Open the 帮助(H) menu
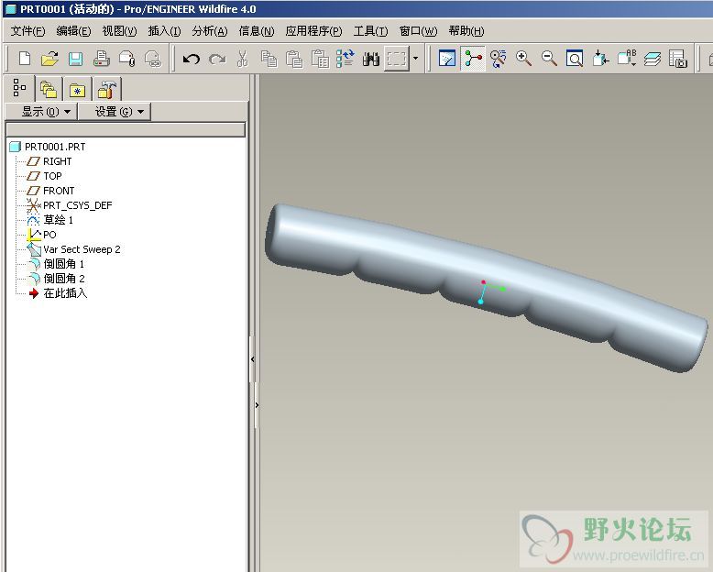This screenshot has height=572, width=713. tap(466, 31)
